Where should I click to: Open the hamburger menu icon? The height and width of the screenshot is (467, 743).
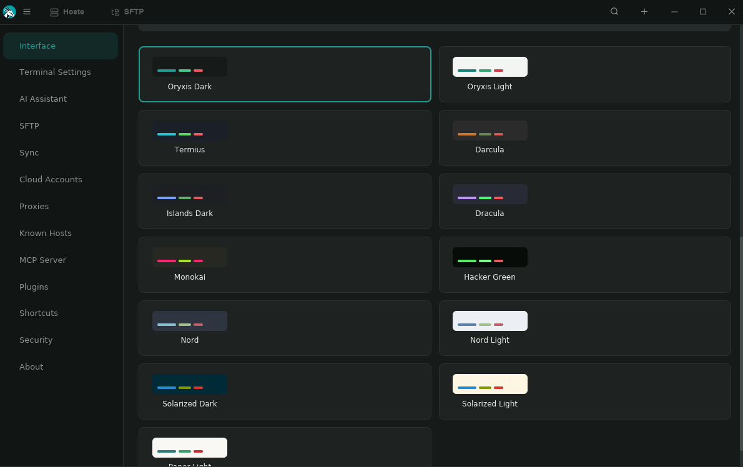coord(27,12)
